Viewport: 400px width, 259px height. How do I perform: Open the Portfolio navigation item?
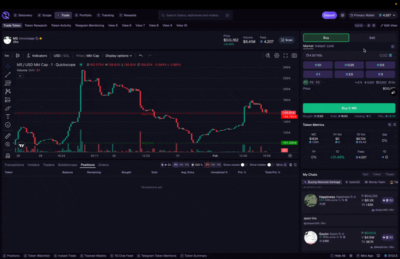[x=83, y=16]
